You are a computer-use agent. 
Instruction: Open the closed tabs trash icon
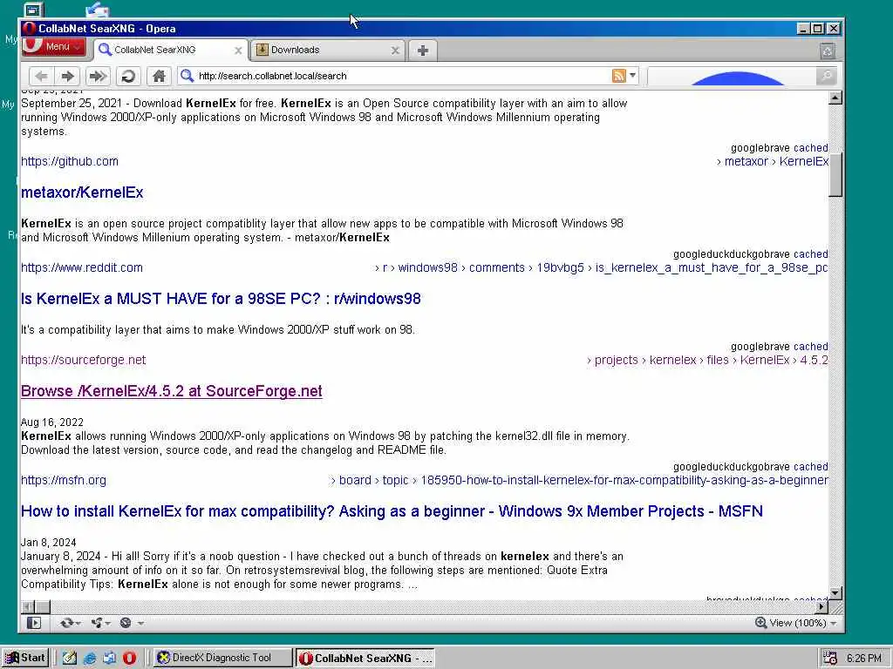coord(828,51)
